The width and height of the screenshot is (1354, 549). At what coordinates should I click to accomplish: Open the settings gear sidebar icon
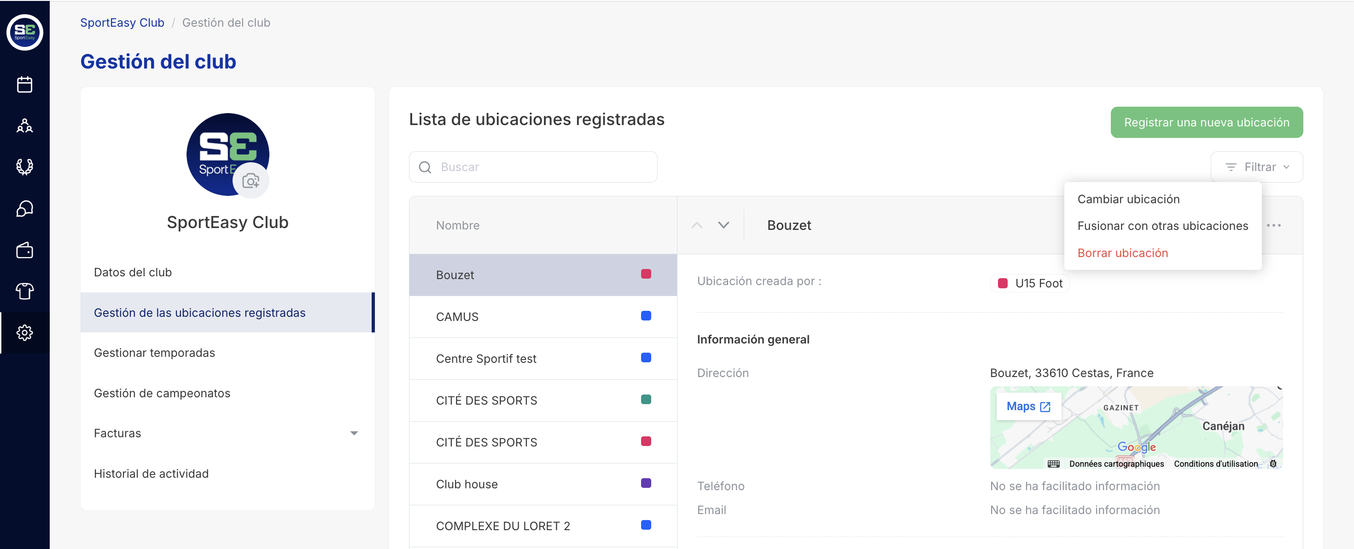click(24, 332)
